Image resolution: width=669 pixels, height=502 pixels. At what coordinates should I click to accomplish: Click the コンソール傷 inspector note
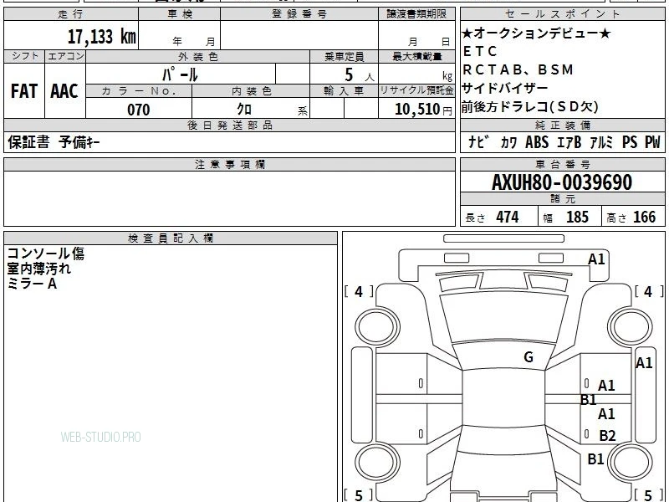tap(46, 254)
